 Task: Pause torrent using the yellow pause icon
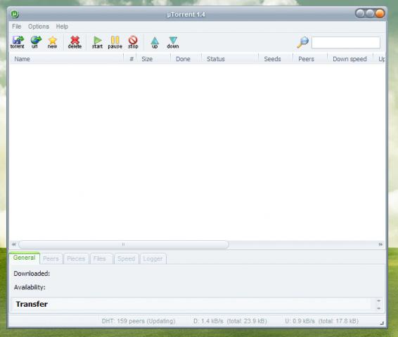click(115, 42)
